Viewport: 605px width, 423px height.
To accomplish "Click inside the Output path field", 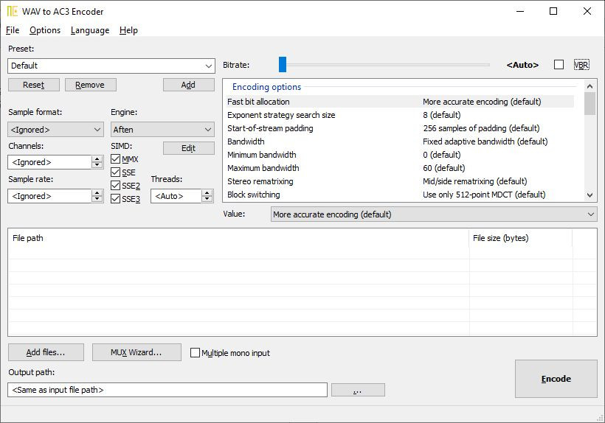I will 167,390.
